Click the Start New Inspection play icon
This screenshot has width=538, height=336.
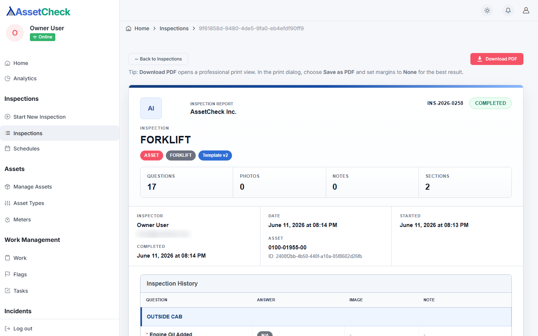[7, 117]
